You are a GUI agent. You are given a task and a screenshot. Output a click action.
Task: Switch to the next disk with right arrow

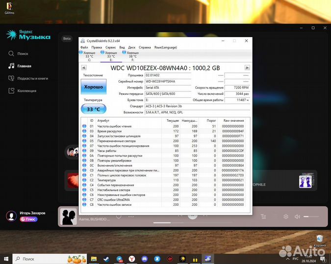(x=247, y=68)
